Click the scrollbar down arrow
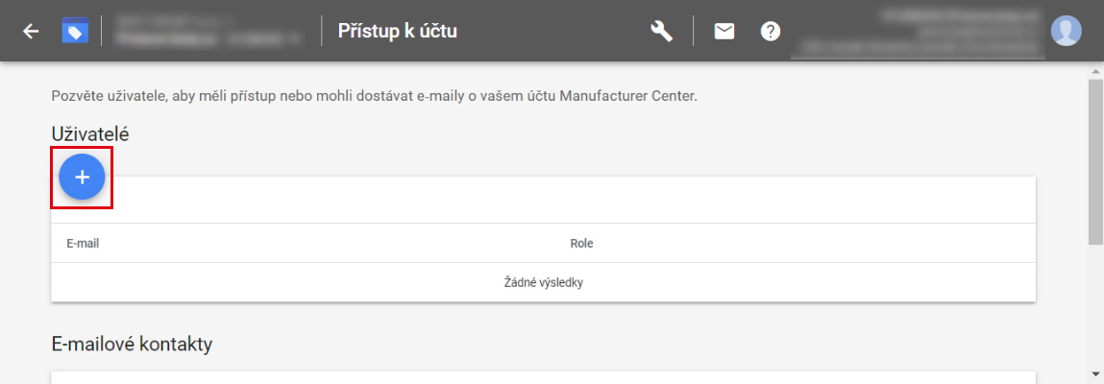This screenshot has height=384, width=1104. [x=1095, y=372]
